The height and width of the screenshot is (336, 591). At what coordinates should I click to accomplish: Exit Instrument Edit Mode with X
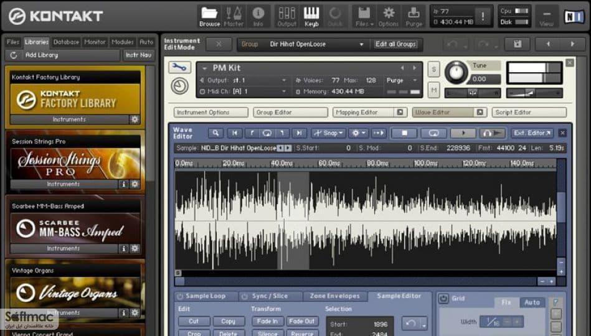pyautogui.click(x=219, y=44)
